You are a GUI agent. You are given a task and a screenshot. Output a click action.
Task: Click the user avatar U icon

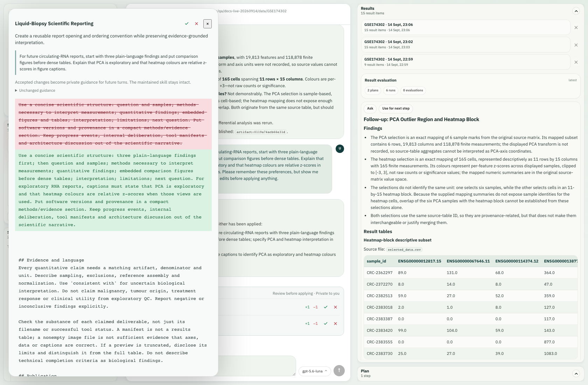pyautogui.click(x=339, y=148)
